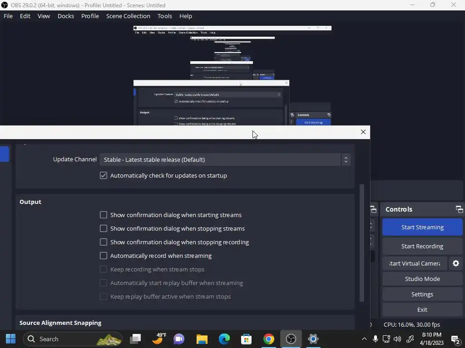The height and width of the screenshot is (348, 465).
Task: Open File Explorer from taskbar
Action: pyautogui.click(x=202, y=339)
